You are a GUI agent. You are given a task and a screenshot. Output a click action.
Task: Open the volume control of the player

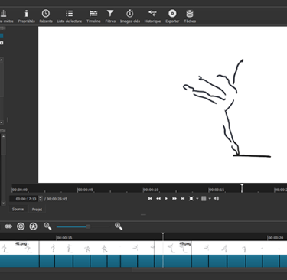216,199
